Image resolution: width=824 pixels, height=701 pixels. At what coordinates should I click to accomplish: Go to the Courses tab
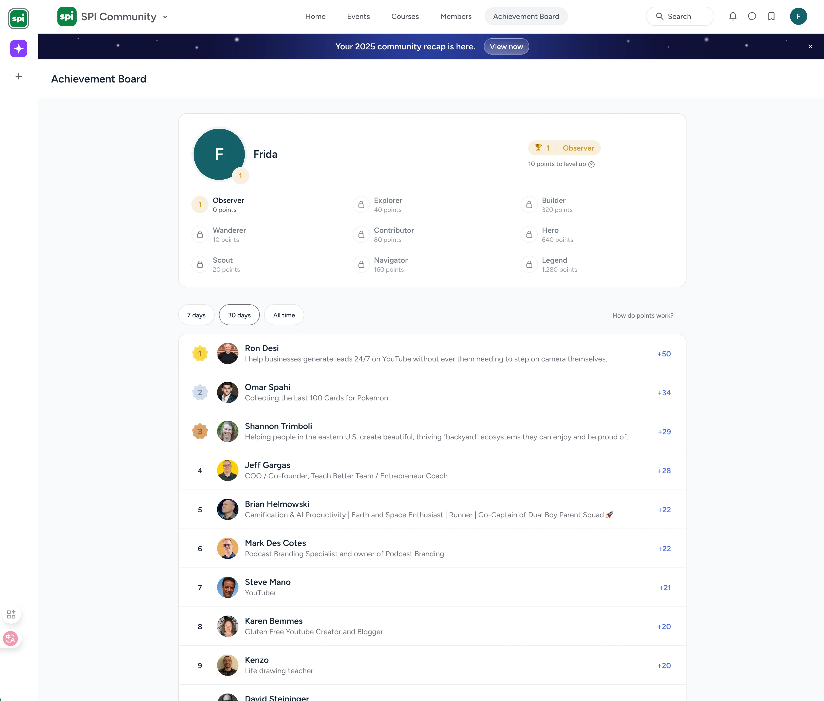pyautogui.click(x=405, y=16)
